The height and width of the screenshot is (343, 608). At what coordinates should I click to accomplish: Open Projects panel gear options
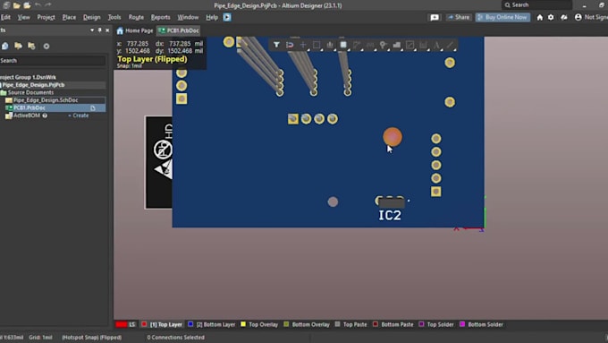46,46
